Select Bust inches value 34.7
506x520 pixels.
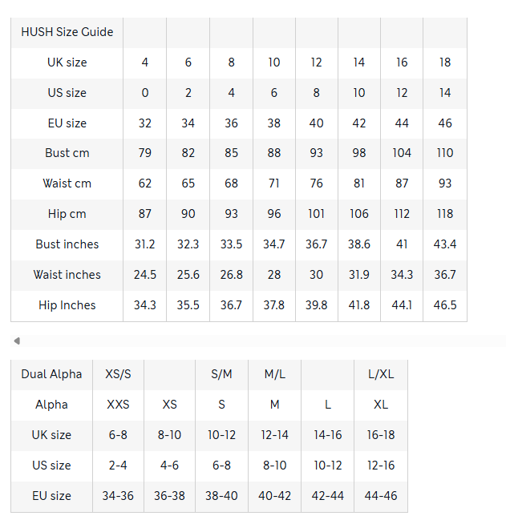[274, 244]
